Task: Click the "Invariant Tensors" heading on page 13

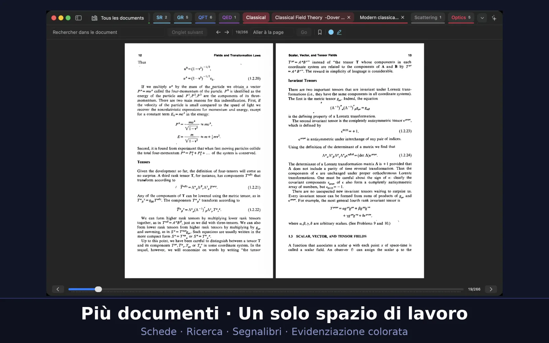Action: click(x=302, y=81)
